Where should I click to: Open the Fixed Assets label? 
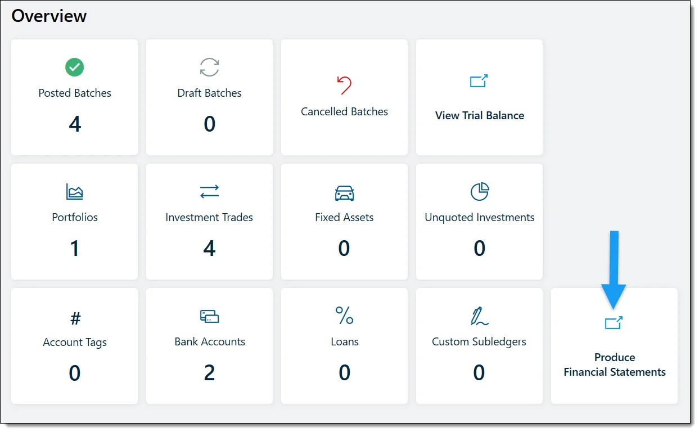(344, 218)
